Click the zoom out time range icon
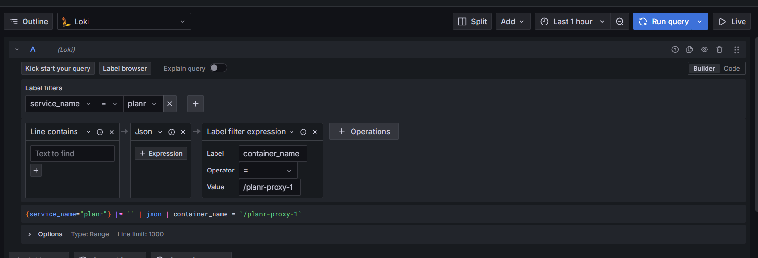The width and height of the screenshot is (758, 258). tap(619, 22)
